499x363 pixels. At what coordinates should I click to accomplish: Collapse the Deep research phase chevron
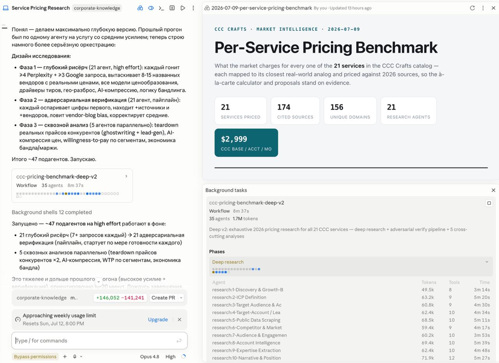[487, 262]
